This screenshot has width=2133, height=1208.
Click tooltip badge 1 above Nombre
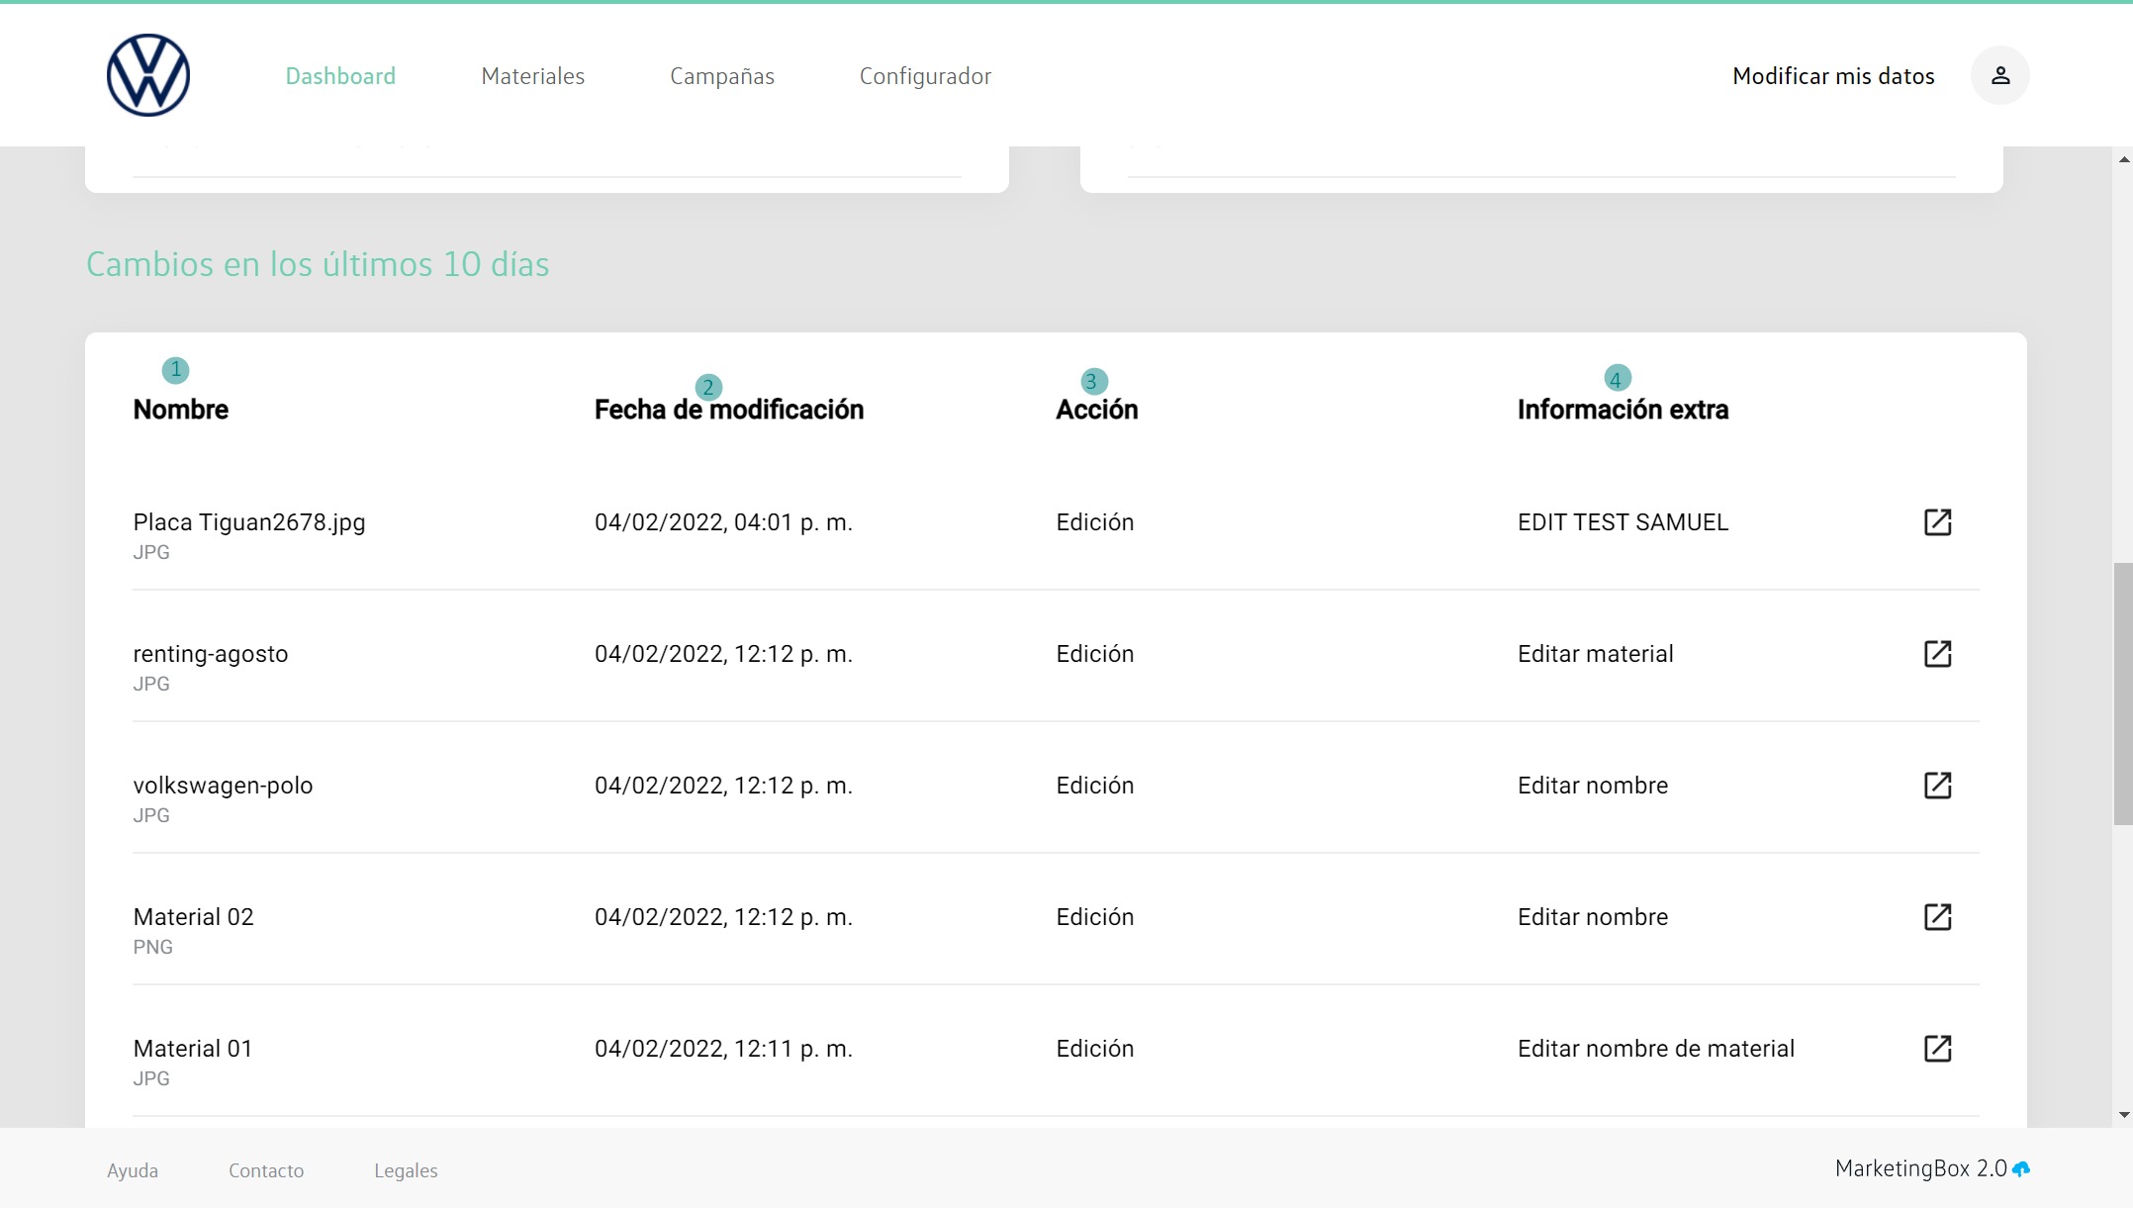click(175, 370)
